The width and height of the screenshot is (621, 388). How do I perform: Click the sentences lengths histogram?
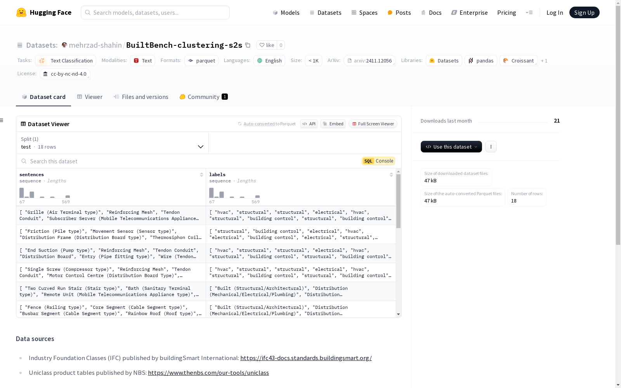(x=45, y=193)
